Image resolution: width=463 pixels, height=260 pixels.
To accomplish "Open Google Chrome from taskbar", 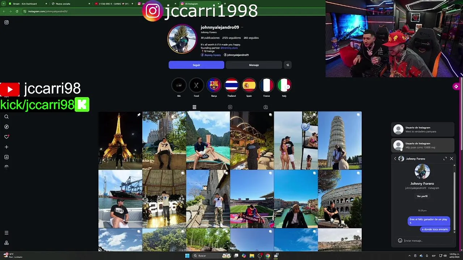I will point(268,256).
